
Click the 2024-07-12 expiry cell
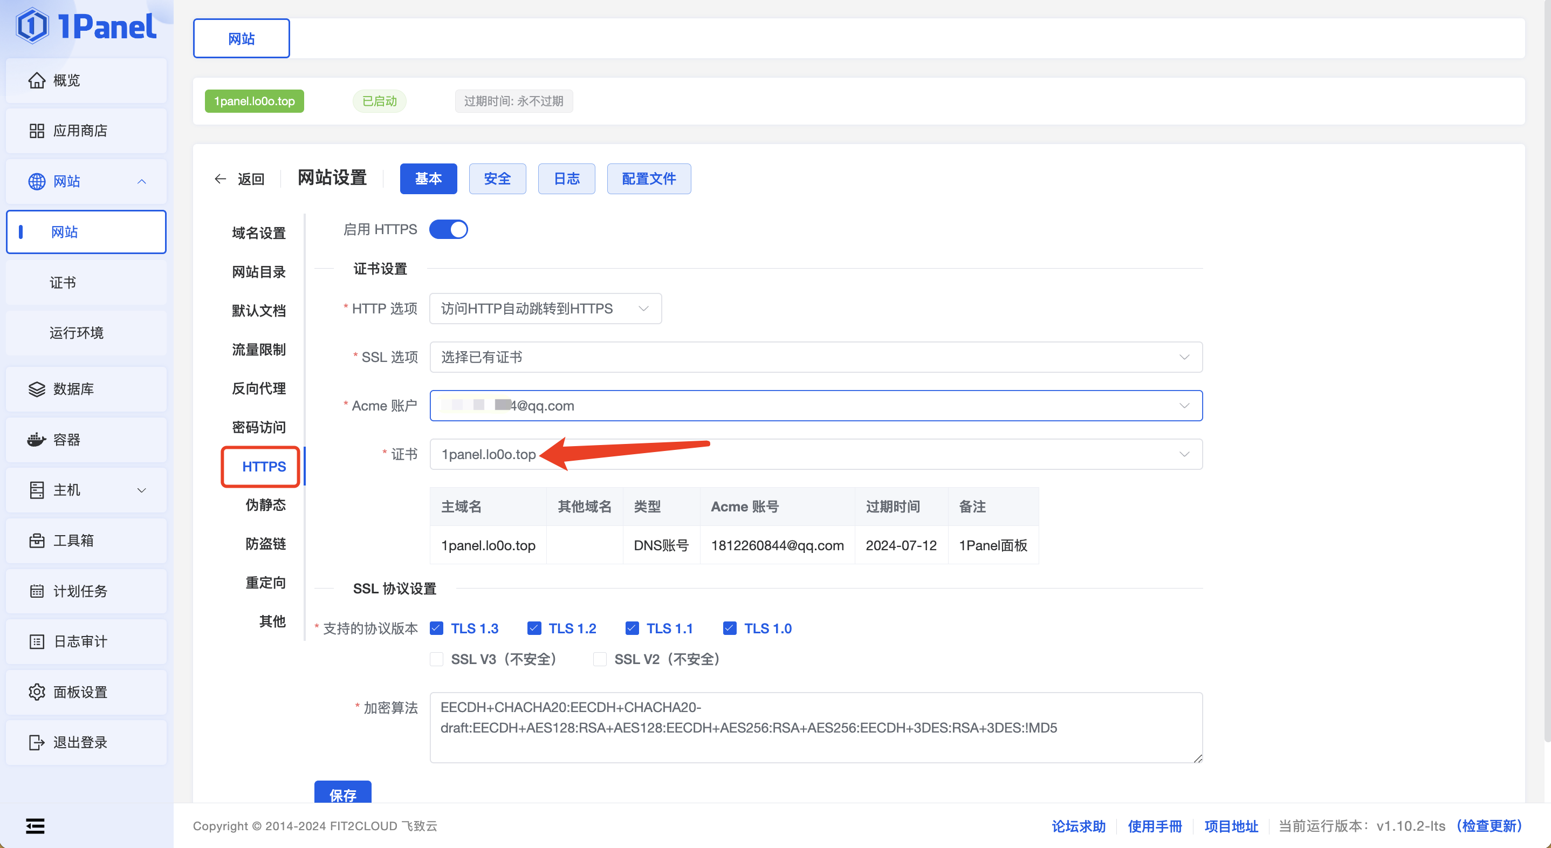[x=901, y=546]
